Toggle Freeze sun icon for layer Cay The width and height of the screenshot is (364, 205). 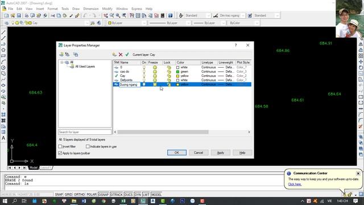coord(155,76)
